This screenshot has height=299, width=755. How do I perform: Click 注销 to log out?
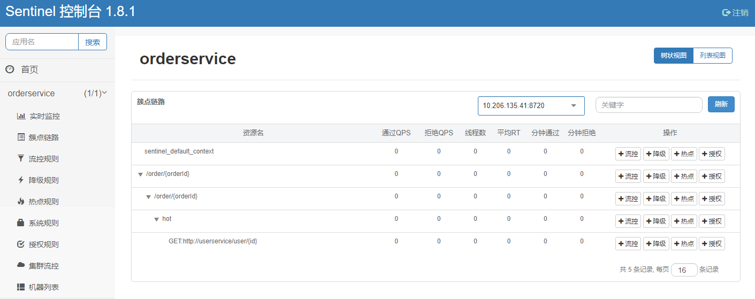click(740, 13)
